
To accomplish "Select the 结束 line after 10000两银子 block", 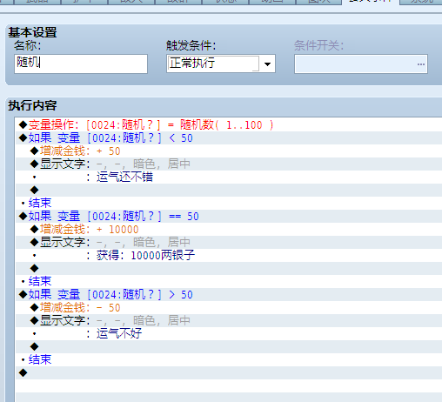I will (x=229, y=282).
